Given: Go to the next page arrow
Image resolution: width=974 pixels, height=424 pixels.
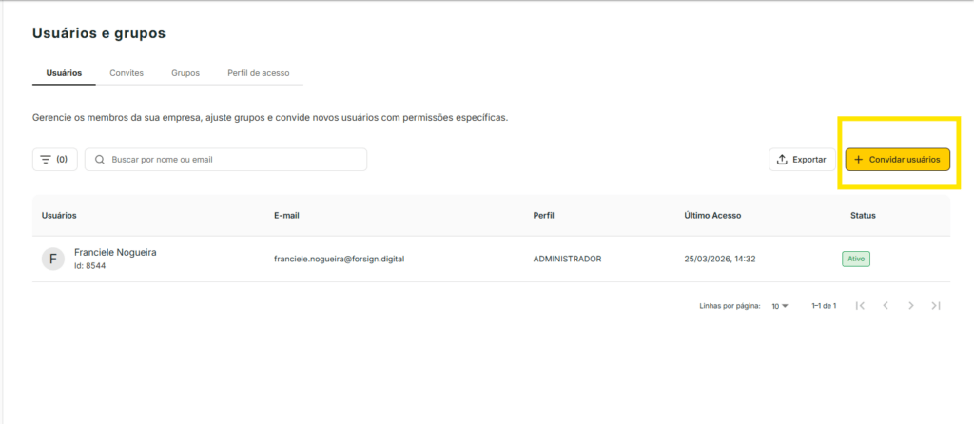Looking at the screenshot, I should click(910, 306).
